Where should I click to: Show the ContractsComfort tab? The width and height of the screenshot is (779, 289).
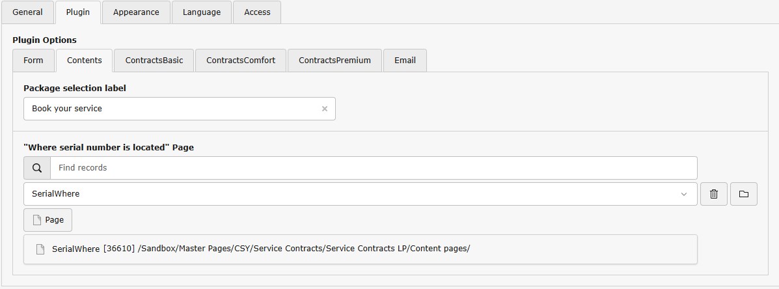(241, 61)
